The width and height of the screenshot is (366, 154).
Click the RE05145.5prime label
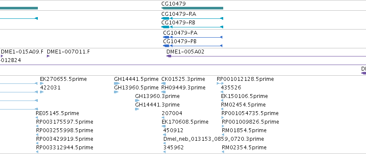click(x=58, y=113)
